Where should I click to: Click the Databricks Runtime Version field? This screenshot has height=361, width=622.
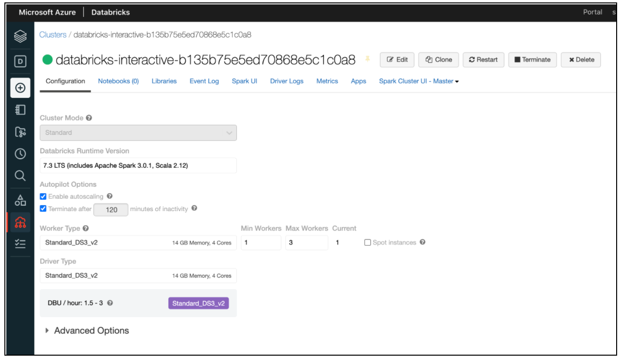[x=138, y=165]
